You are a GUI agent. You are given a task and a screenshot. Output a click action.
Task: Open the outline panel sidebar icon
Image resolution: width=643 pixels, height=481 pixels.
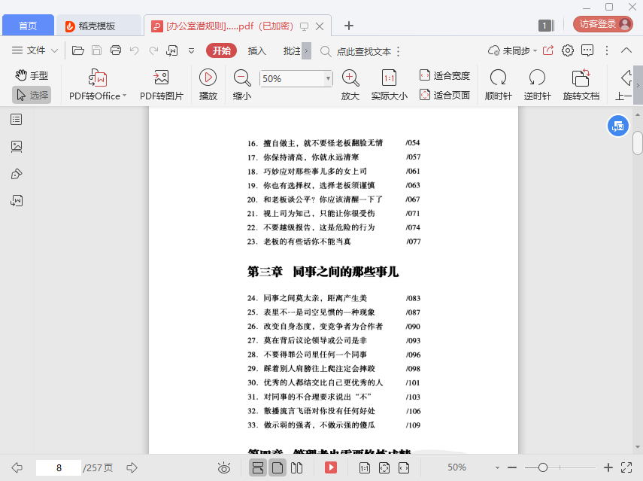click(17, 120)
